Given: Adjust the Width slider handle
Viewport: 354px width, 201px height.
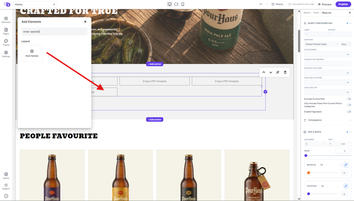Looking at the screenshot, I should pyautogui.click(x=306, y=155).
